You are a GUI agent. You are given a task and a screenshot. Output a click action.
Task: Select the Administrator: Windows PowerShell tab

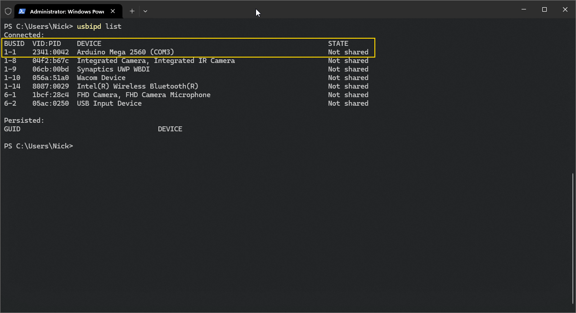click(x=68, y=11)
